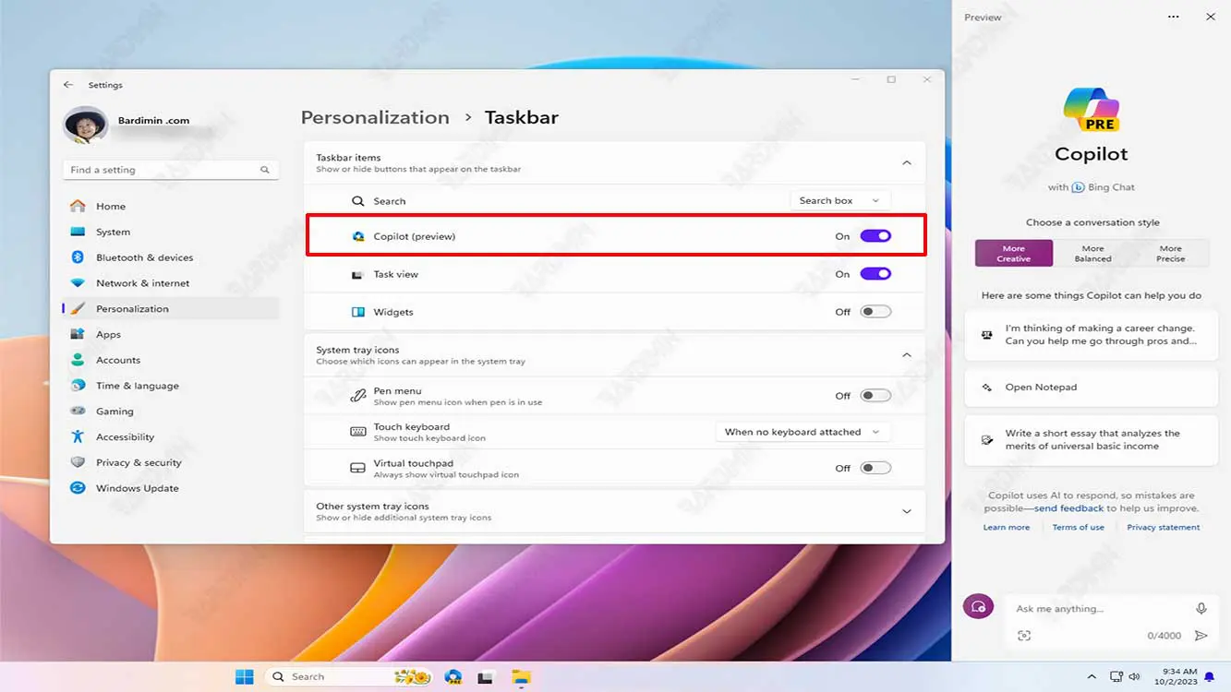
Task: Turn off the Copilot (preview) toggle
Action: click(875, 236)
